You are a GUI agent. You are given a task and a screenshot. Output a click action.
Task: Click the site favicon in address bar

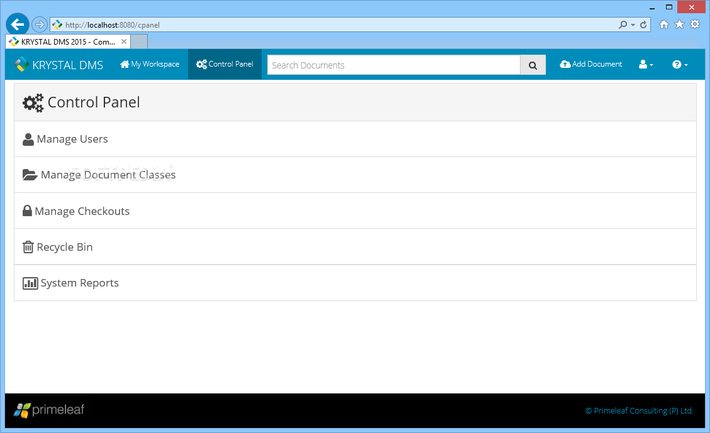click(57, 25)
